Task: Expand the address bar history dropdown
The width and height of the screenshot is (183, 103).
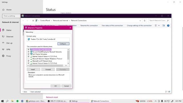Action: 140,21
